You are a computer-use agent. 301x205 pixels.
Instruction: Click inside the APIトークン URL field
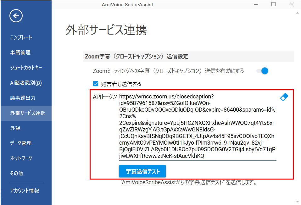[198, 126]
